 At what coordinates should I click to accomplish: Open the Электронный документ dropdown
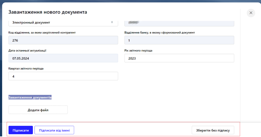[x=63, y=23]
